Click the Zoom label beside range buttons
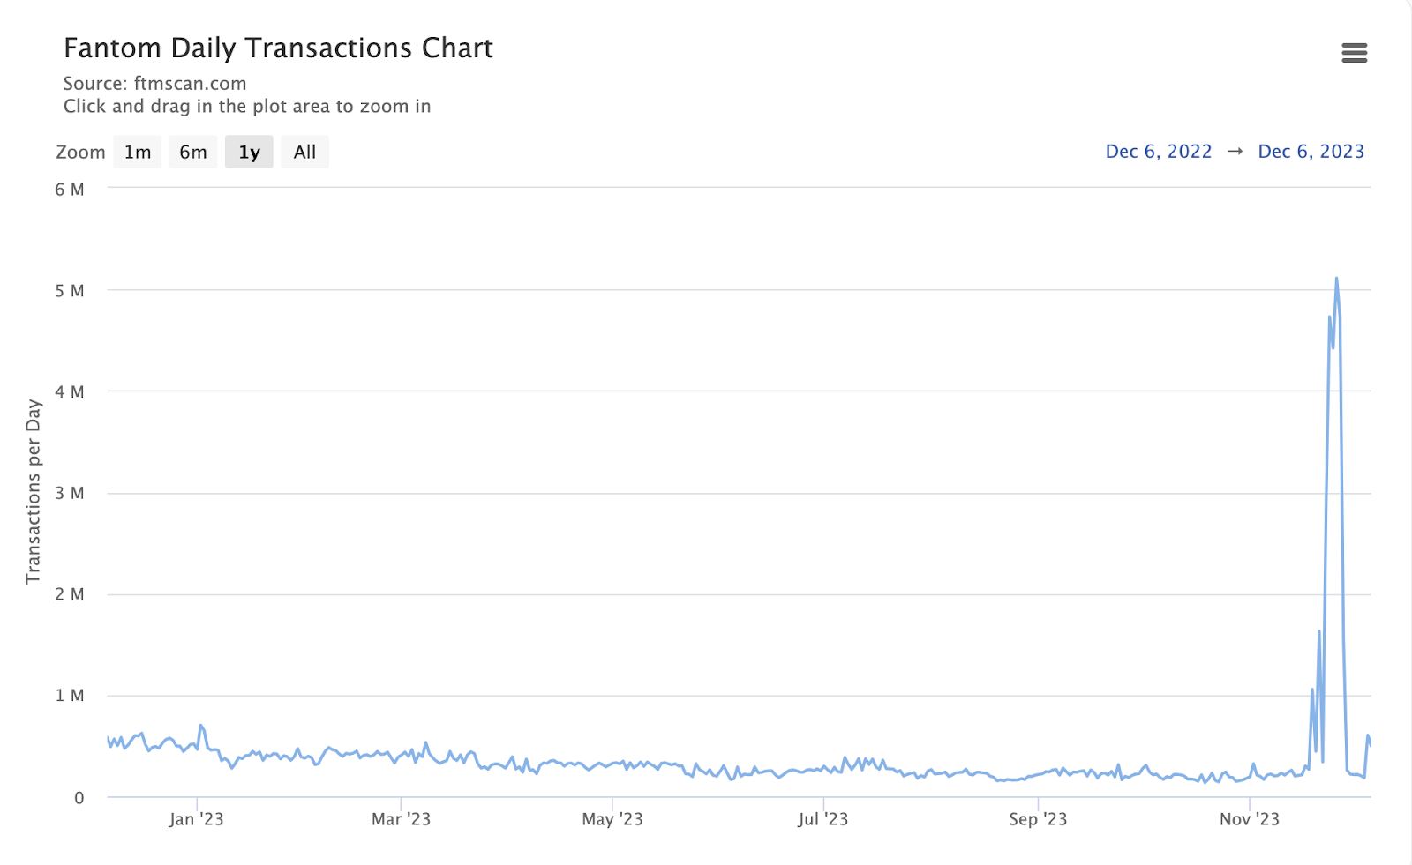 pyautogui.click(x=80, y=153)
